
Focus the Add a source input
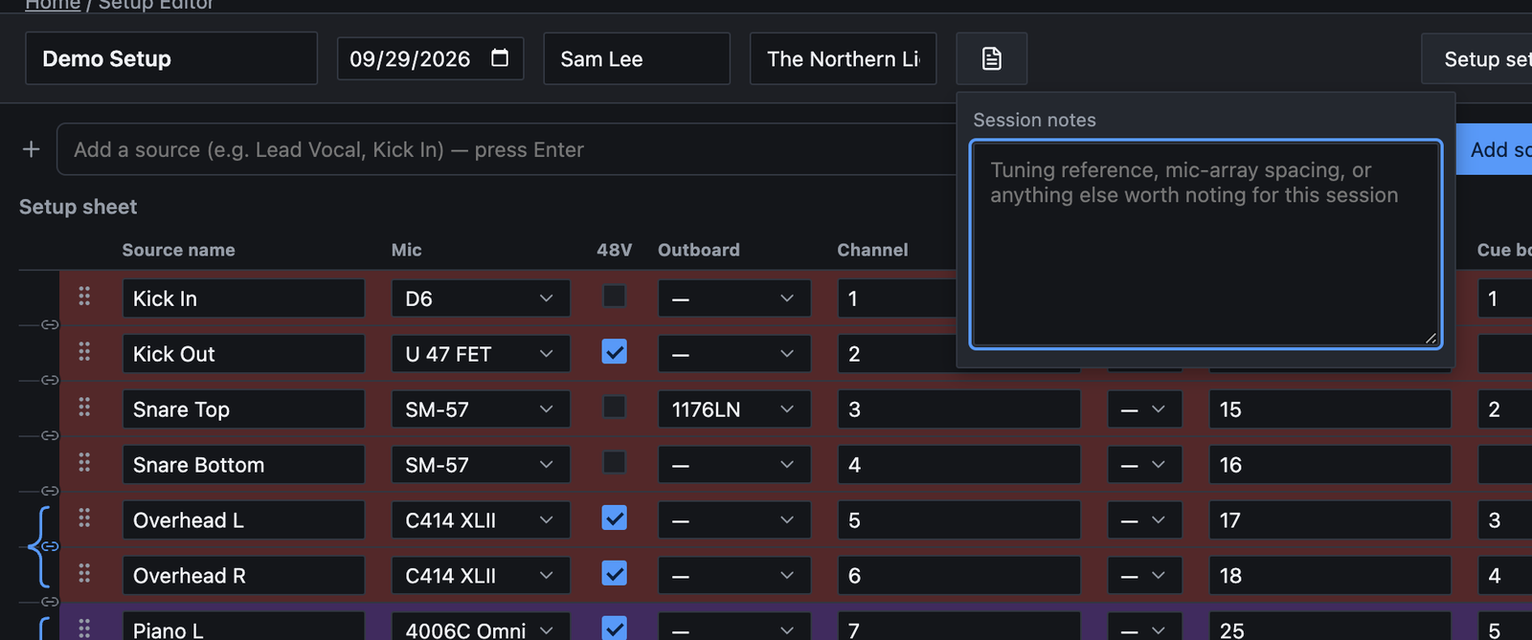pos(507,149)
